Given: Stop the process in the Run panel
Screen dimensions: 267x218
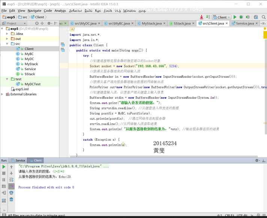Looking at the screenshot, I should click(x=4, y=173).
